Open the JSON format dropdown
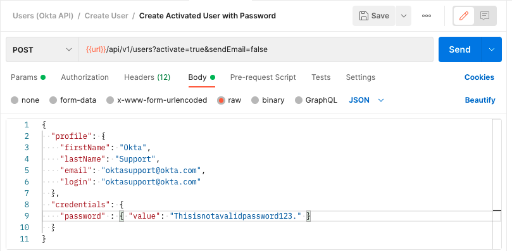512x251 pixels. click(366, 100)
